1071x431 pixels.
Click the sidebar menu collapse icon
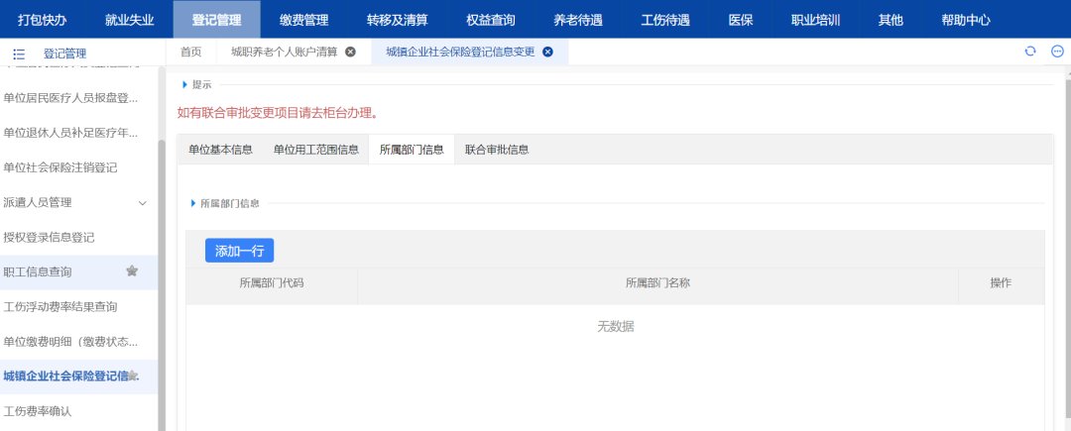pyautogui.click(x=19, y=54)
